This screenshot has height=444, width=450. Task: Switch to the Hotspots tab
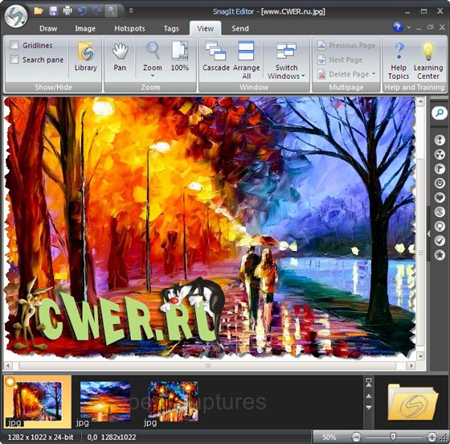[129, 28]
